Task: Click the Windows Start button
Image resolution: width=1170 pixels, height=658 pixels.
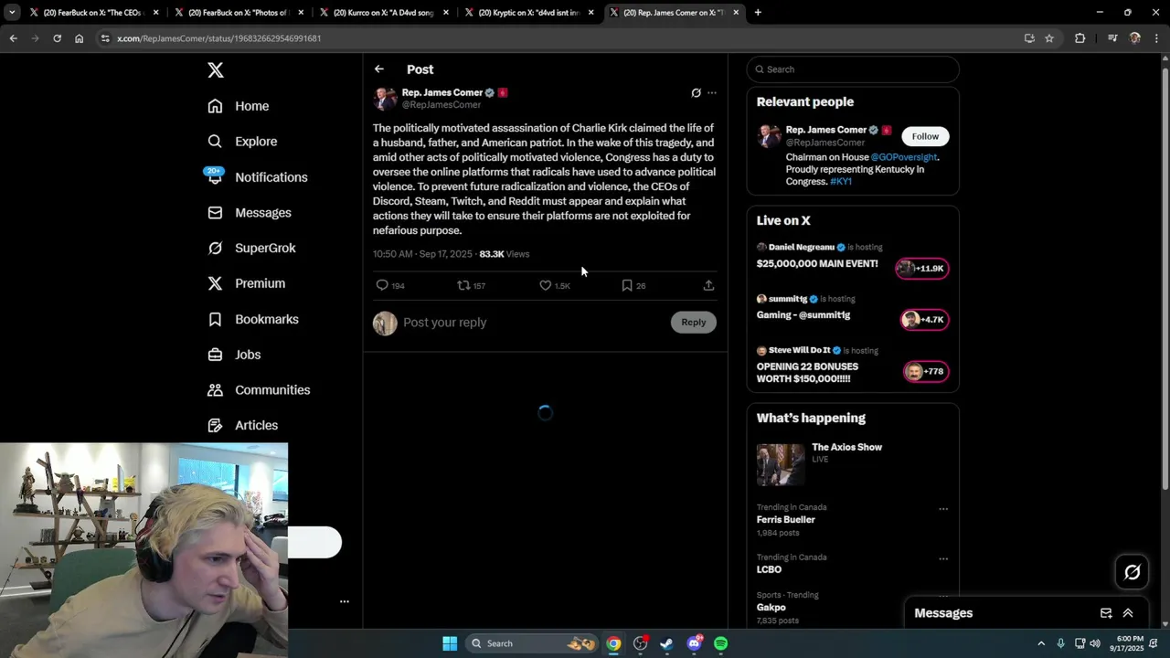Action: [450, 643]
